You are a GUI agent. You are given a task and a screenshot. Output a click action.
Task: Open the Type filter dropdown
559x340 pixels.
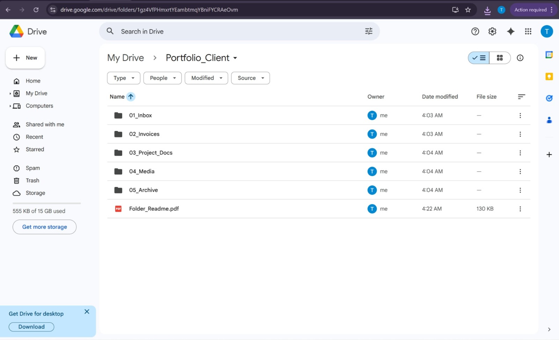[x=124, y=78]
